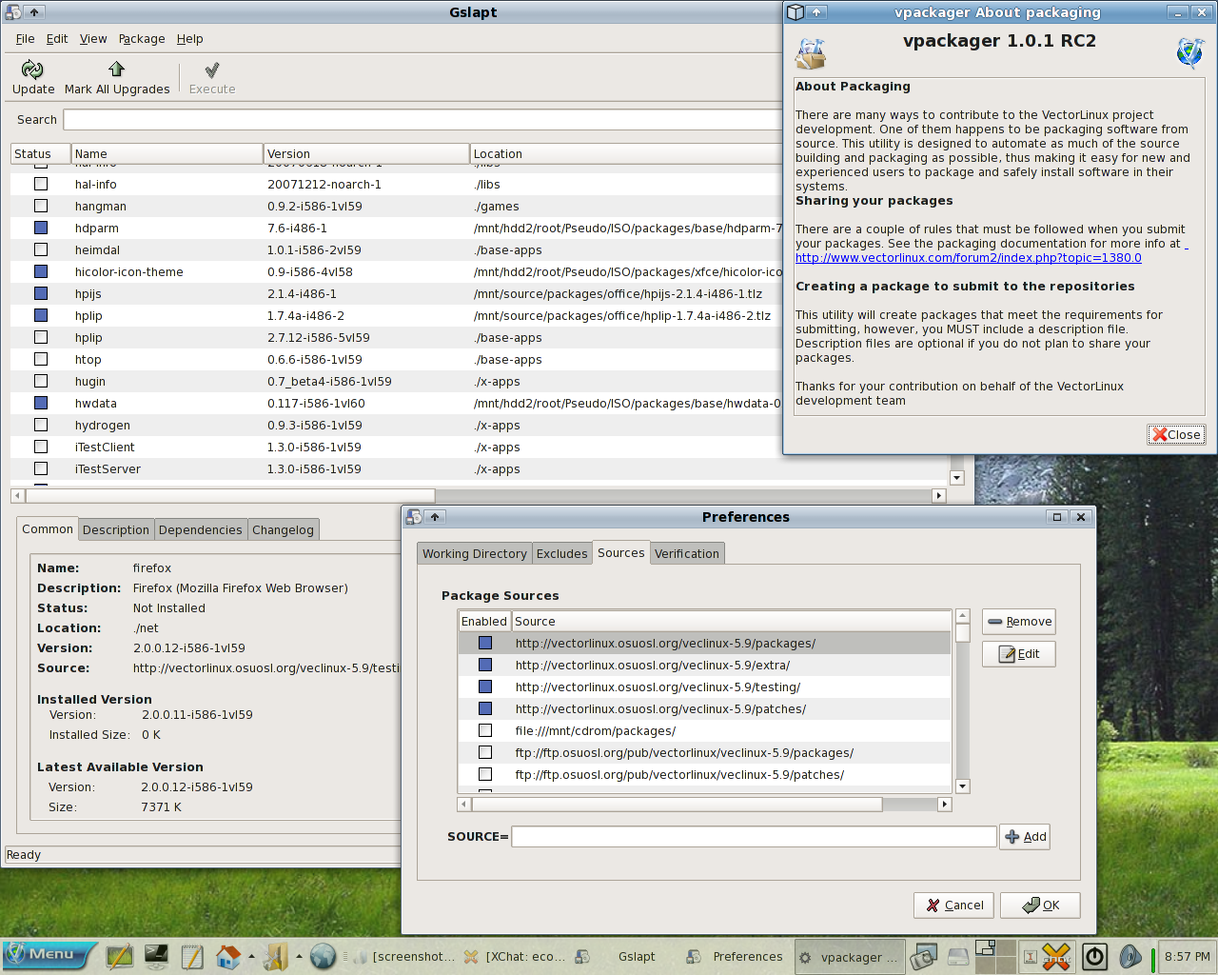
Task: Open the taskbar Menu button
Action: pos(50,955)
